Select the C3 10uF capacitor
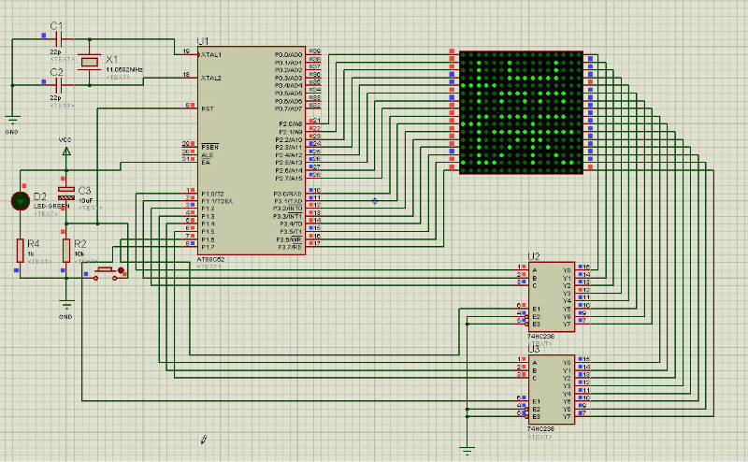Screen dimensions: 748x462 [x=65, y=196]
